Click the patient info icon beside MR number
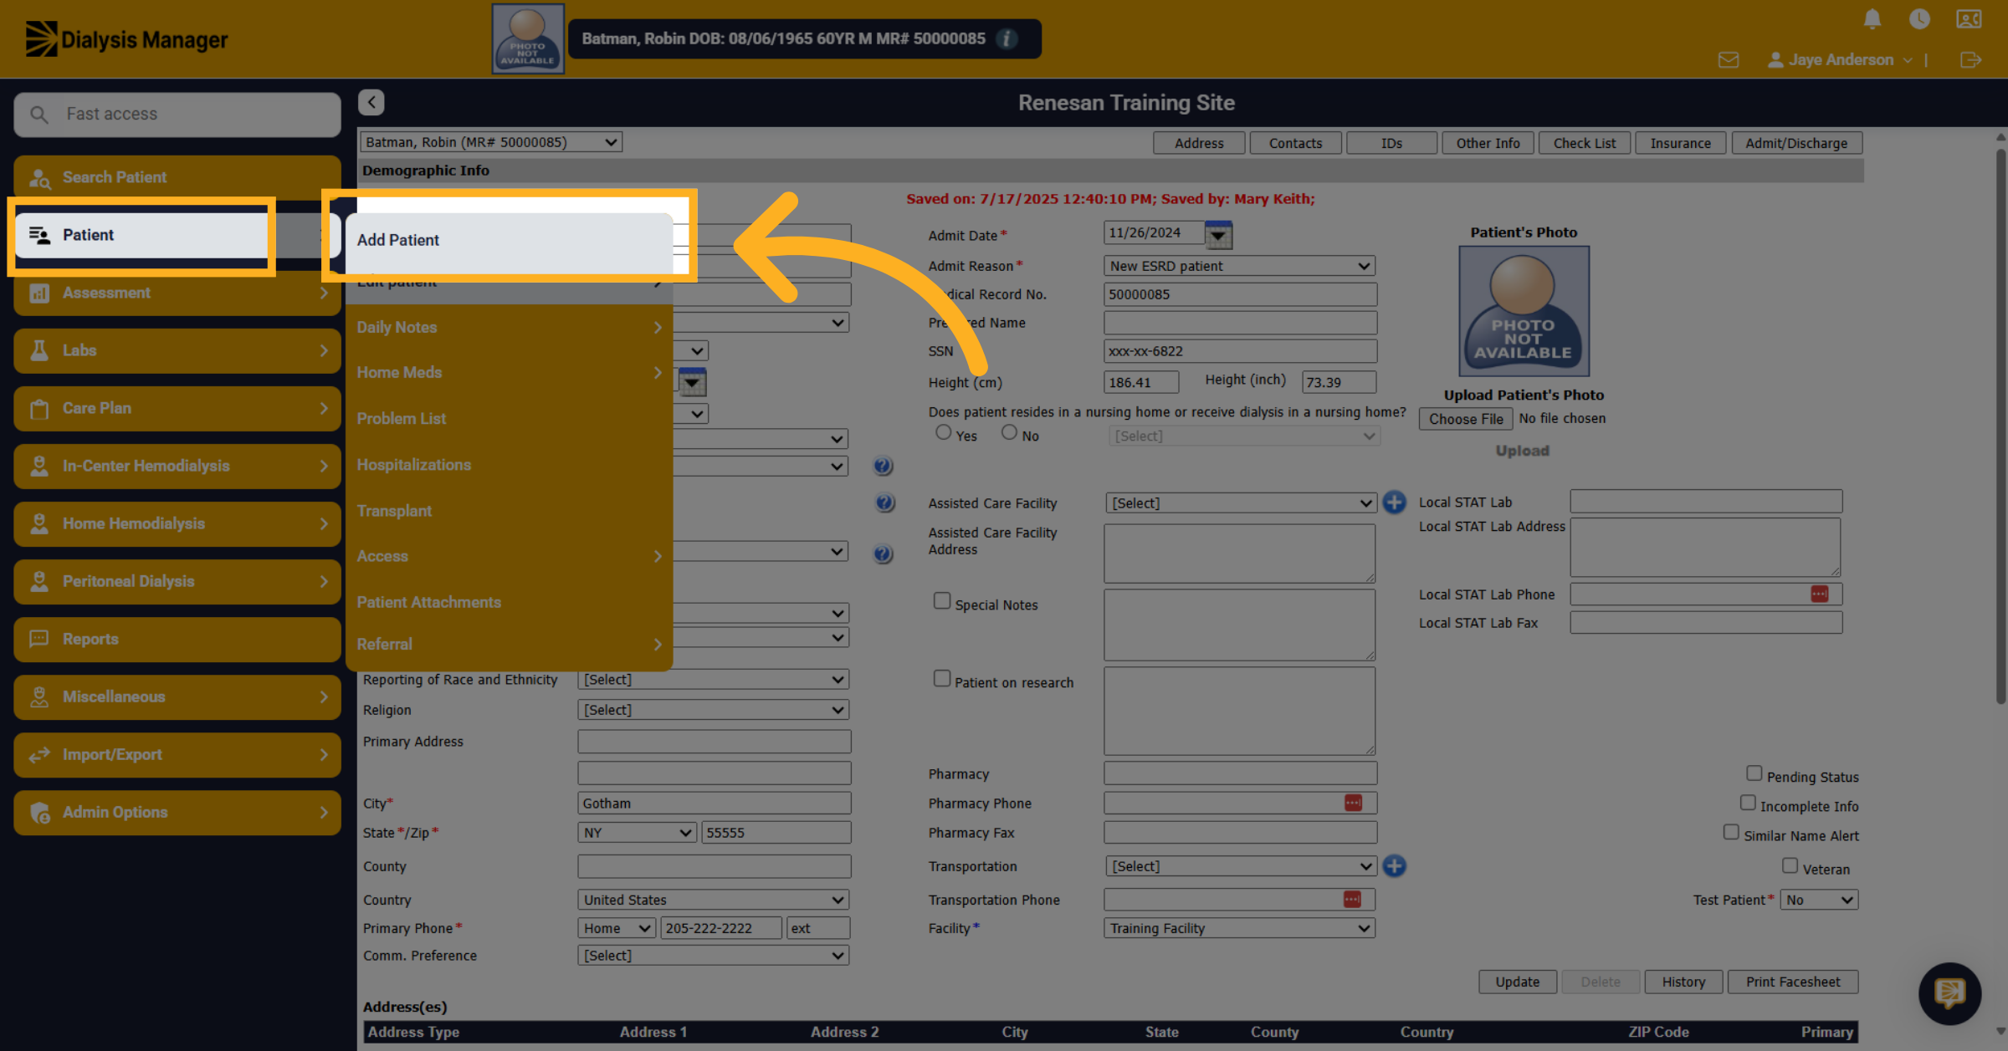 [1007, 38]
